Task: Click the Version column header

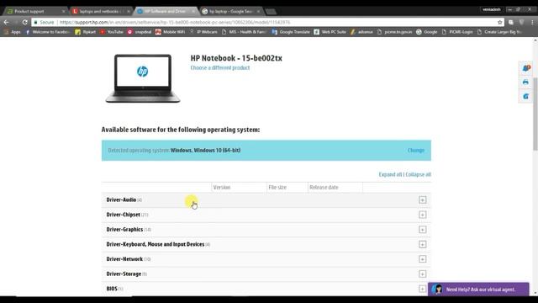Action: [x=222, y=187]
